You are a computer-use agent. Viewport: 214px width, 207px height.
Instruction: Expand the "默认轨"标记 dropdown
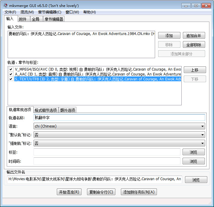[119, 135]
